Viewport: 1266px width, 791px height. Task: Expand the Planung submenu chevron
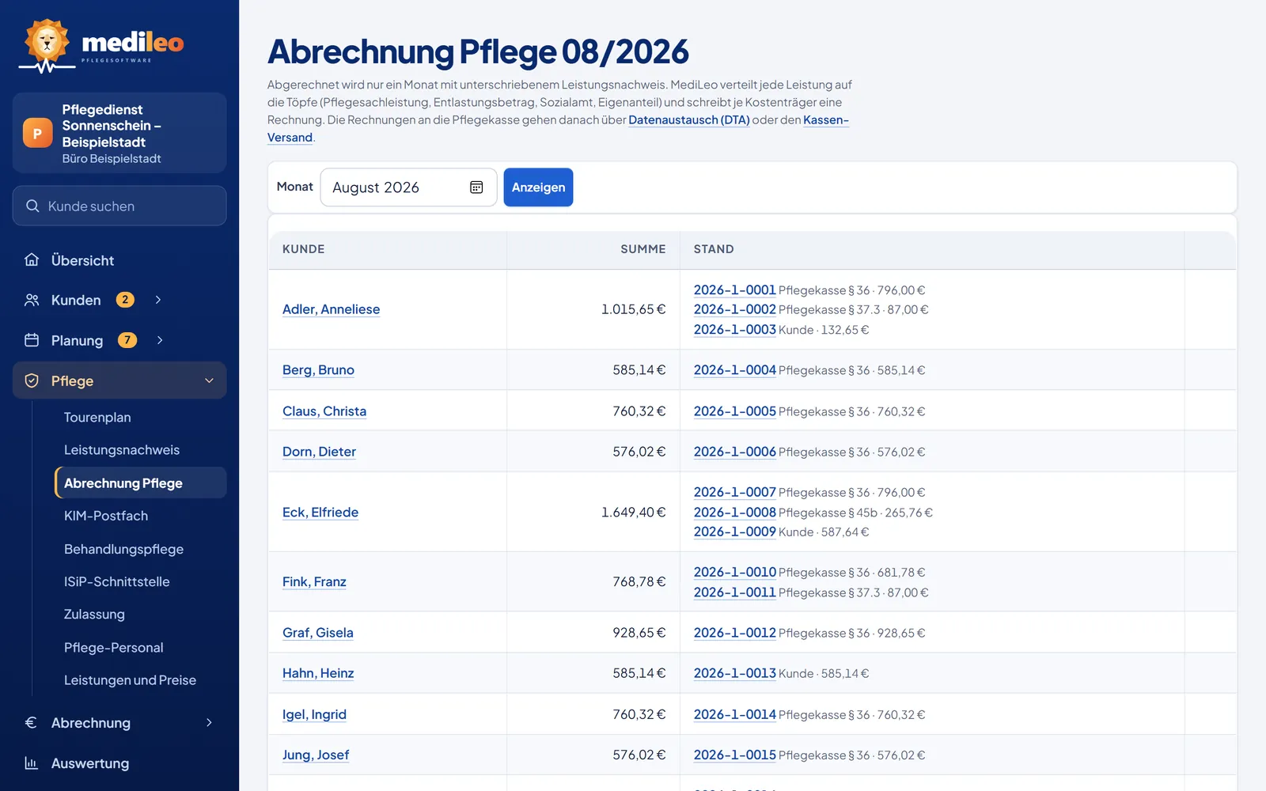[160, 340]
